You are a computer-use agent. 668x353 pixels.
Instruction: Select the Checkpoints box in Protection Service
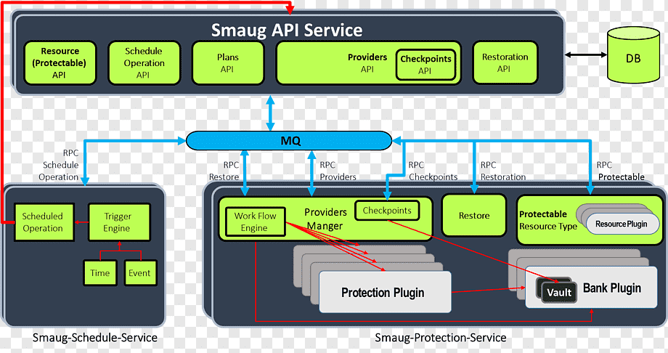click(x=387, y=210)
